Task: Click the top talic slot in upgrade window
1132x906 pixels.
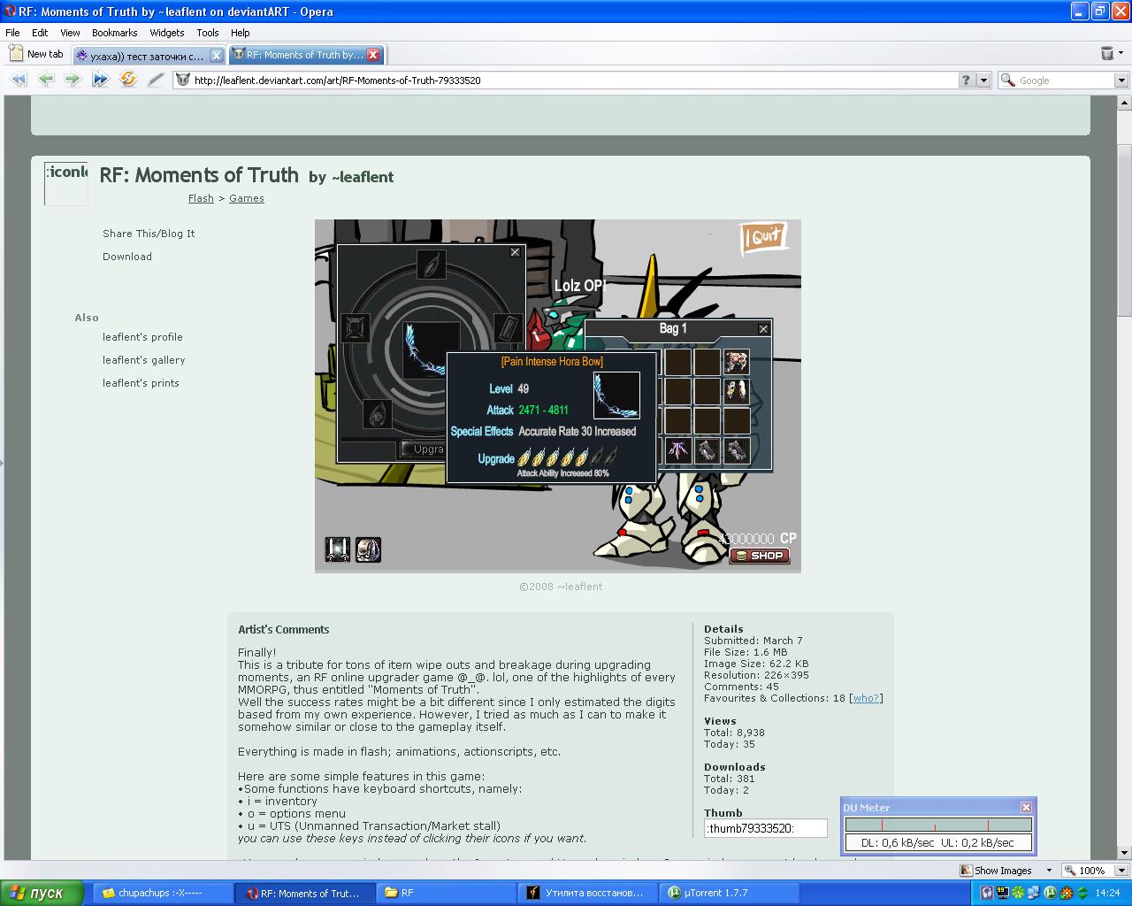Action: point(431,264)
